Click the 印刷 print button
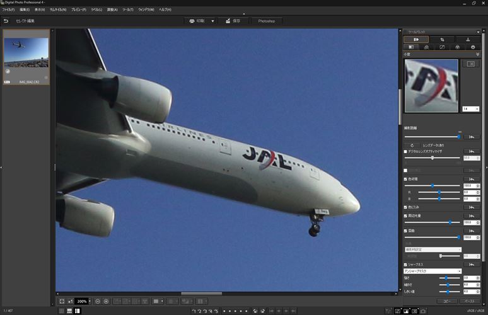The image size is (488, 315). point(197,21)
